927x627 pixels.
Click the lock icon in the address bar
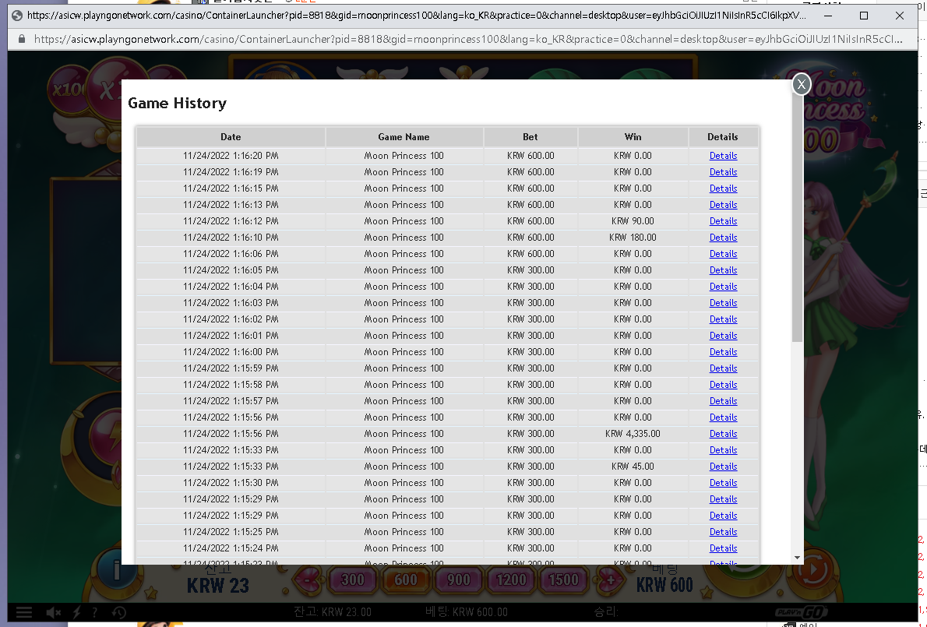(22, 39)
